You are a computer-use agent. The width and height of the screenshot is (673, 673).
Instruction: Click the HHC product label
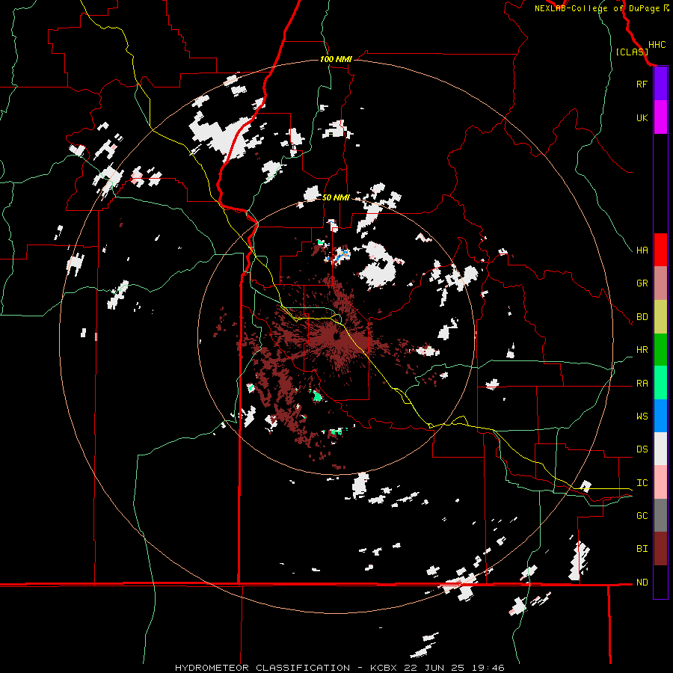657,45
